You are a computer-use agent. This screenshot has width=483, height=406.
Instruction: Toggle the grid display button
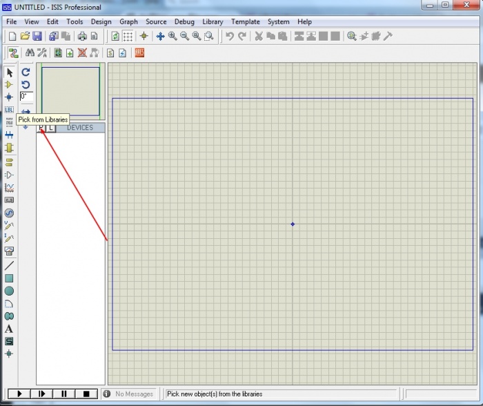pyautogui.click(x=128, y=36)
